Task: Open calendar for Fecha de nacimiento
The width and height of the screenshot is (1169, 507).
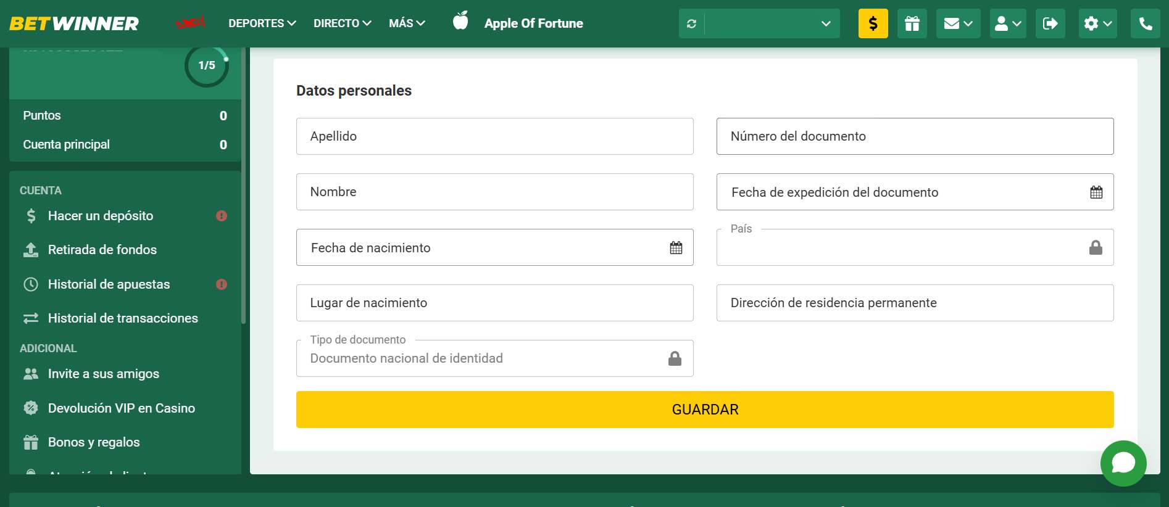Action: [676, 248]
